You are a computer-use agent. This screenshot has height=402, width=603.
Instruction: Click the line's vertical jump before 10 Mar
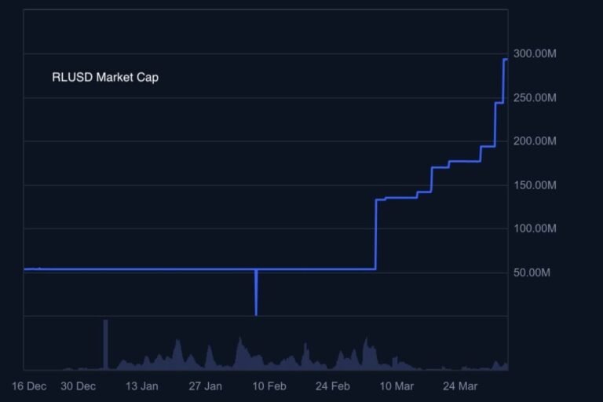pyautogui.click(x=376, y=236)
